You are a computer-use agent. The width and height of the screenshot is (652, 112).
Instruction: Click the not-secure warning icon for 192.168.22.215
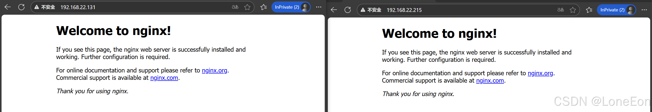pos(363,10)
